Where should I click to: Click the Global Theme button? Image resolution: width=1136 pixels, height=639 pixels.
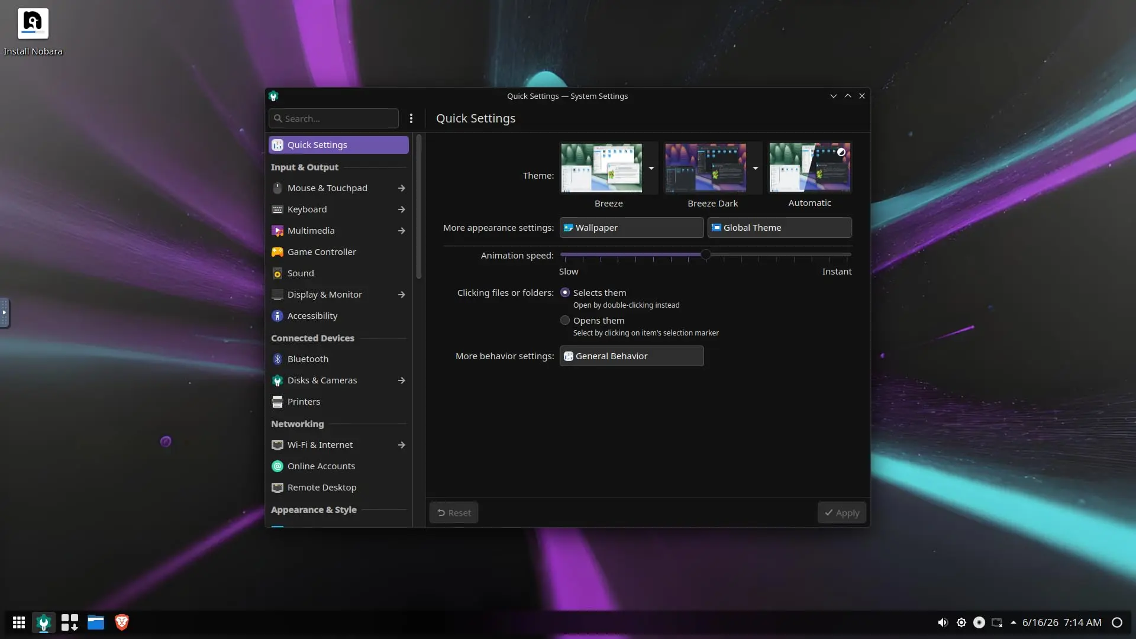(x=779, y=228)
